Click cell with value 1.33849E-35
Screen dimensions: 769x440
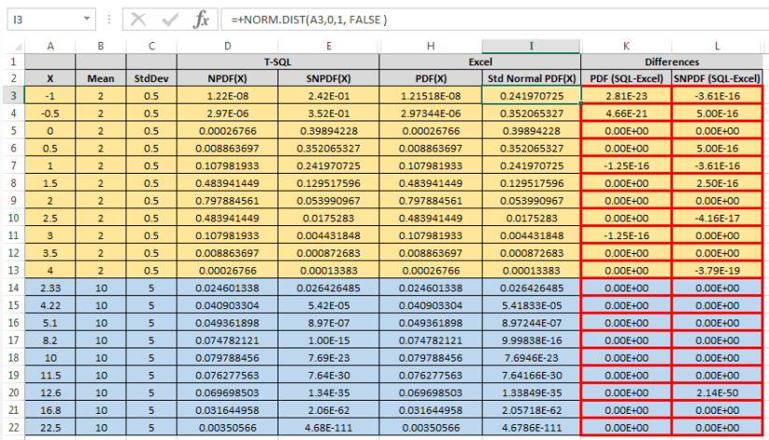click(531, 393)
